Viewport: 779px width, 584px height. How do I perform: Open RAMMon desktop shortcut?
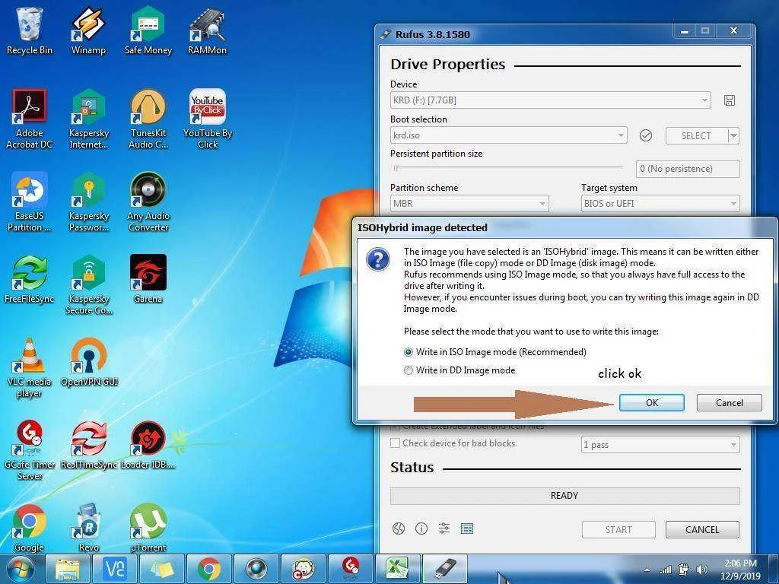[x=207, y=30]
